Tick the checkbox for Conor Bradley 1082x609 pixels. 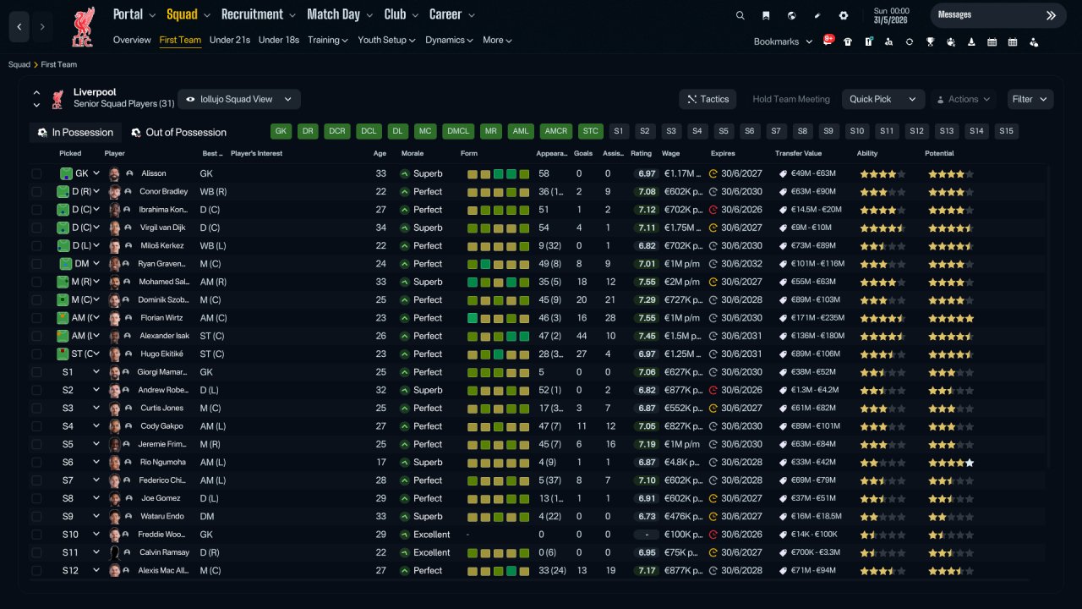(x=36, y=192)
